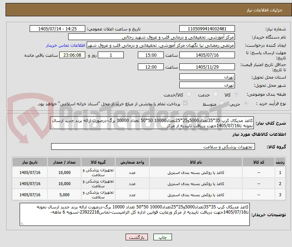Viewport: 292px width, 247px height.
Task: Click the resize handle of need description textarea
Action: pyautogui.click(x=52, y=127)
